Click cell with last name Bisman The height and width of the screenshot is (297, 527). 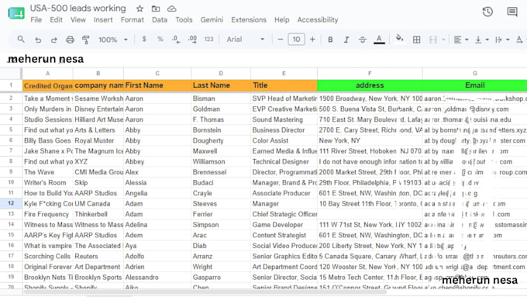click(x=221, y=98)
